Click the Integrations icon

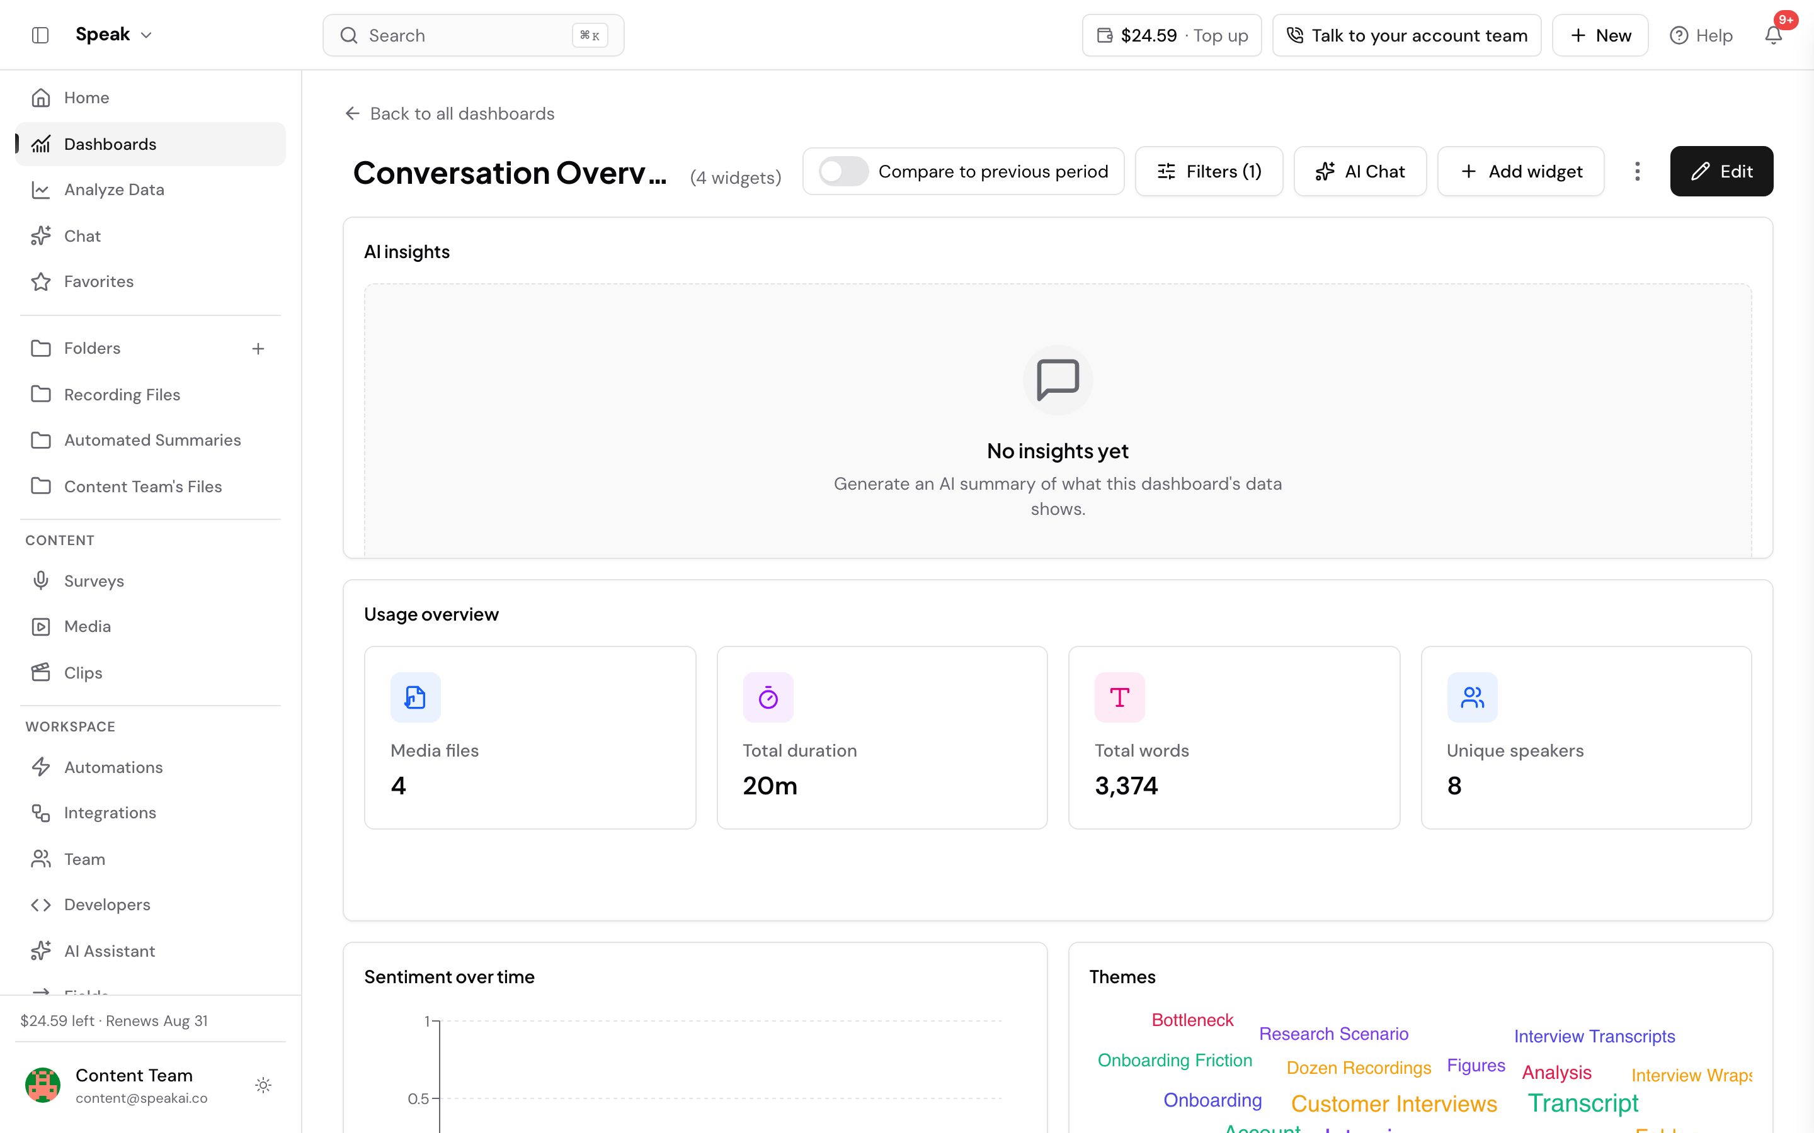tap(41, 813)
